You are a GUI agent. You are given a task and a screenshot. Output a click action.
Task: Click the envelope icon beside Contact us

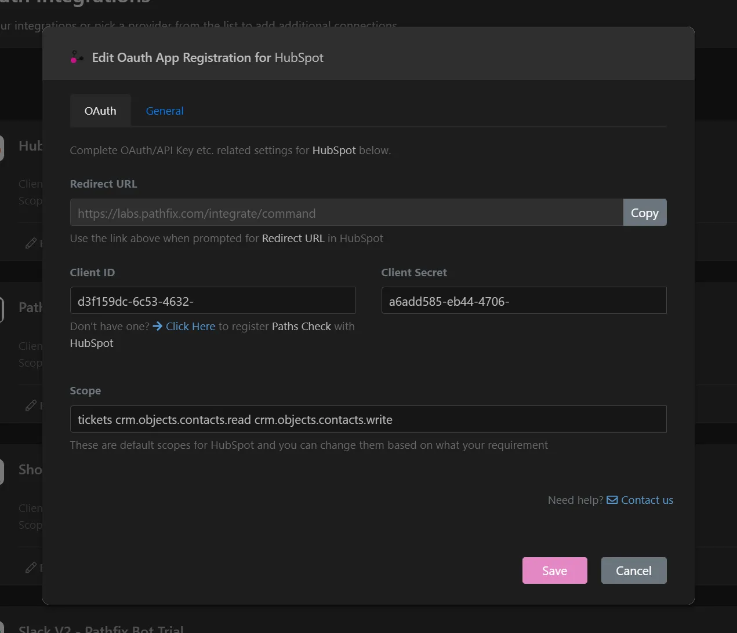click(612, 500)
